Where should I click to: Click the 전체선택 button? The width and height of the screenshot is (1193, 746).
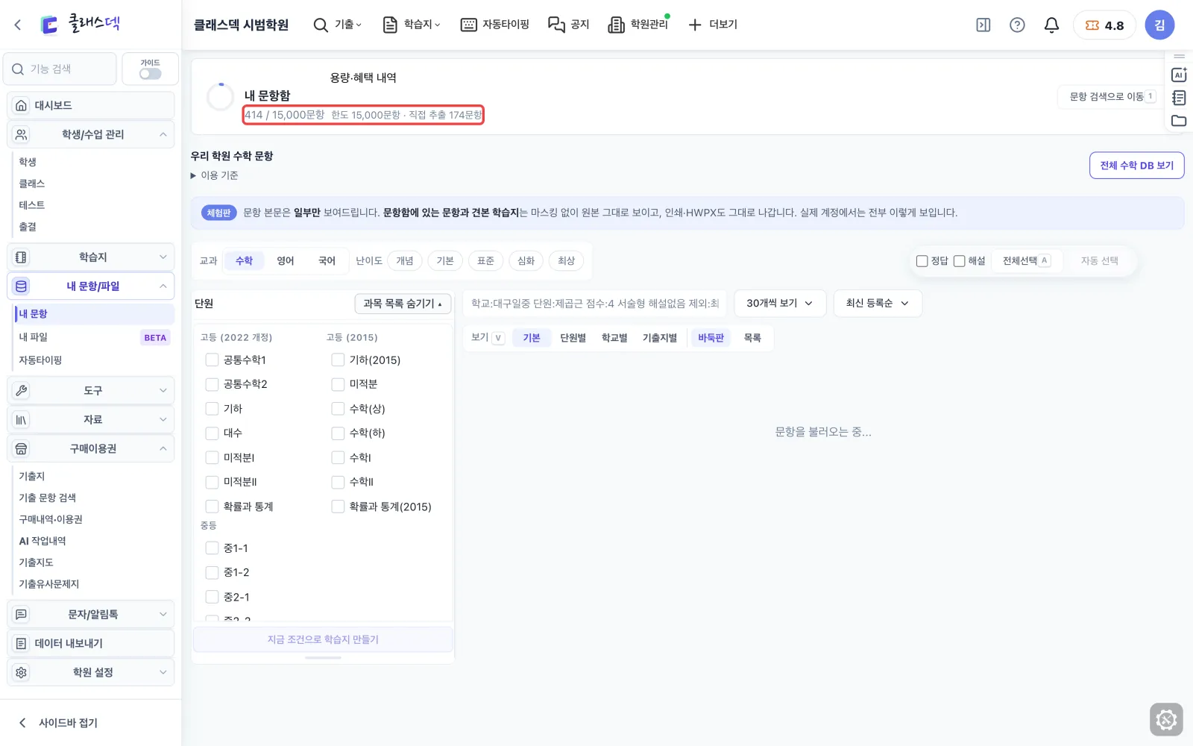(1026, 260)
